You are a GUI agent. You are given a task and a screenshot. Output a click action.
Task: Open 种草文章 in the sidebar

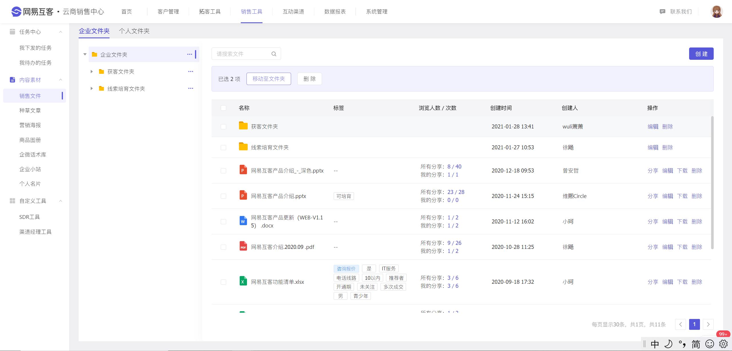tap(30, 110)
